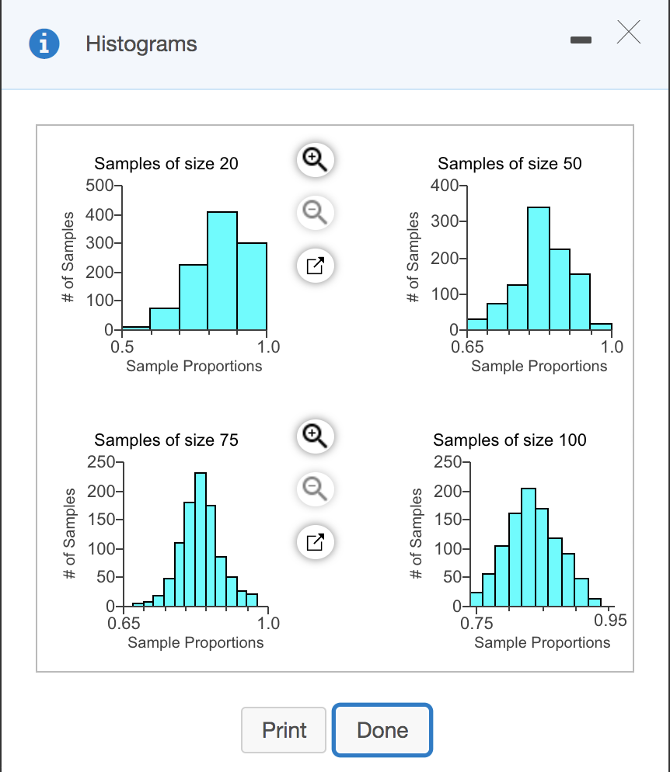
Task: Zoom out on the size 20 histogram row
Action: (x=314, y=212)
